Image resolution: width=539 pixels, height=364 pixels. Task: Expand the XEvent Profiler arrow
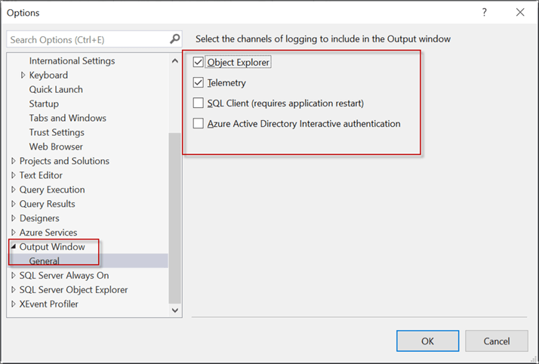click(x=14, y=304)
